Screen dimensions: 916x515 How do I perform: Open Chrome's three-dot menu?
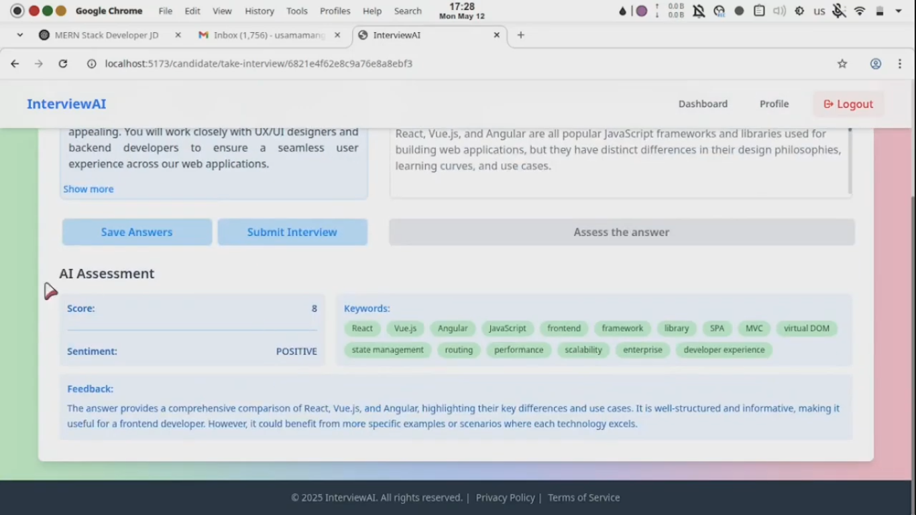tap(899, 64)
